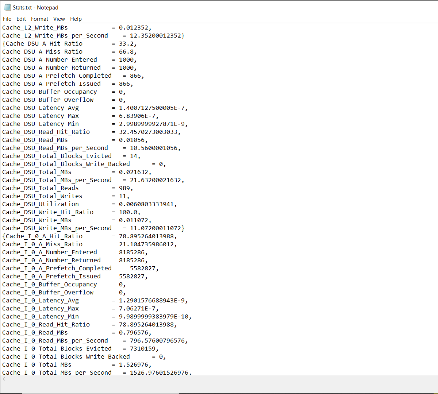Screen dimensions: 438x394
Task: Click the Cache_I_0_Buffer_Occupancy line
Action: 64,285
